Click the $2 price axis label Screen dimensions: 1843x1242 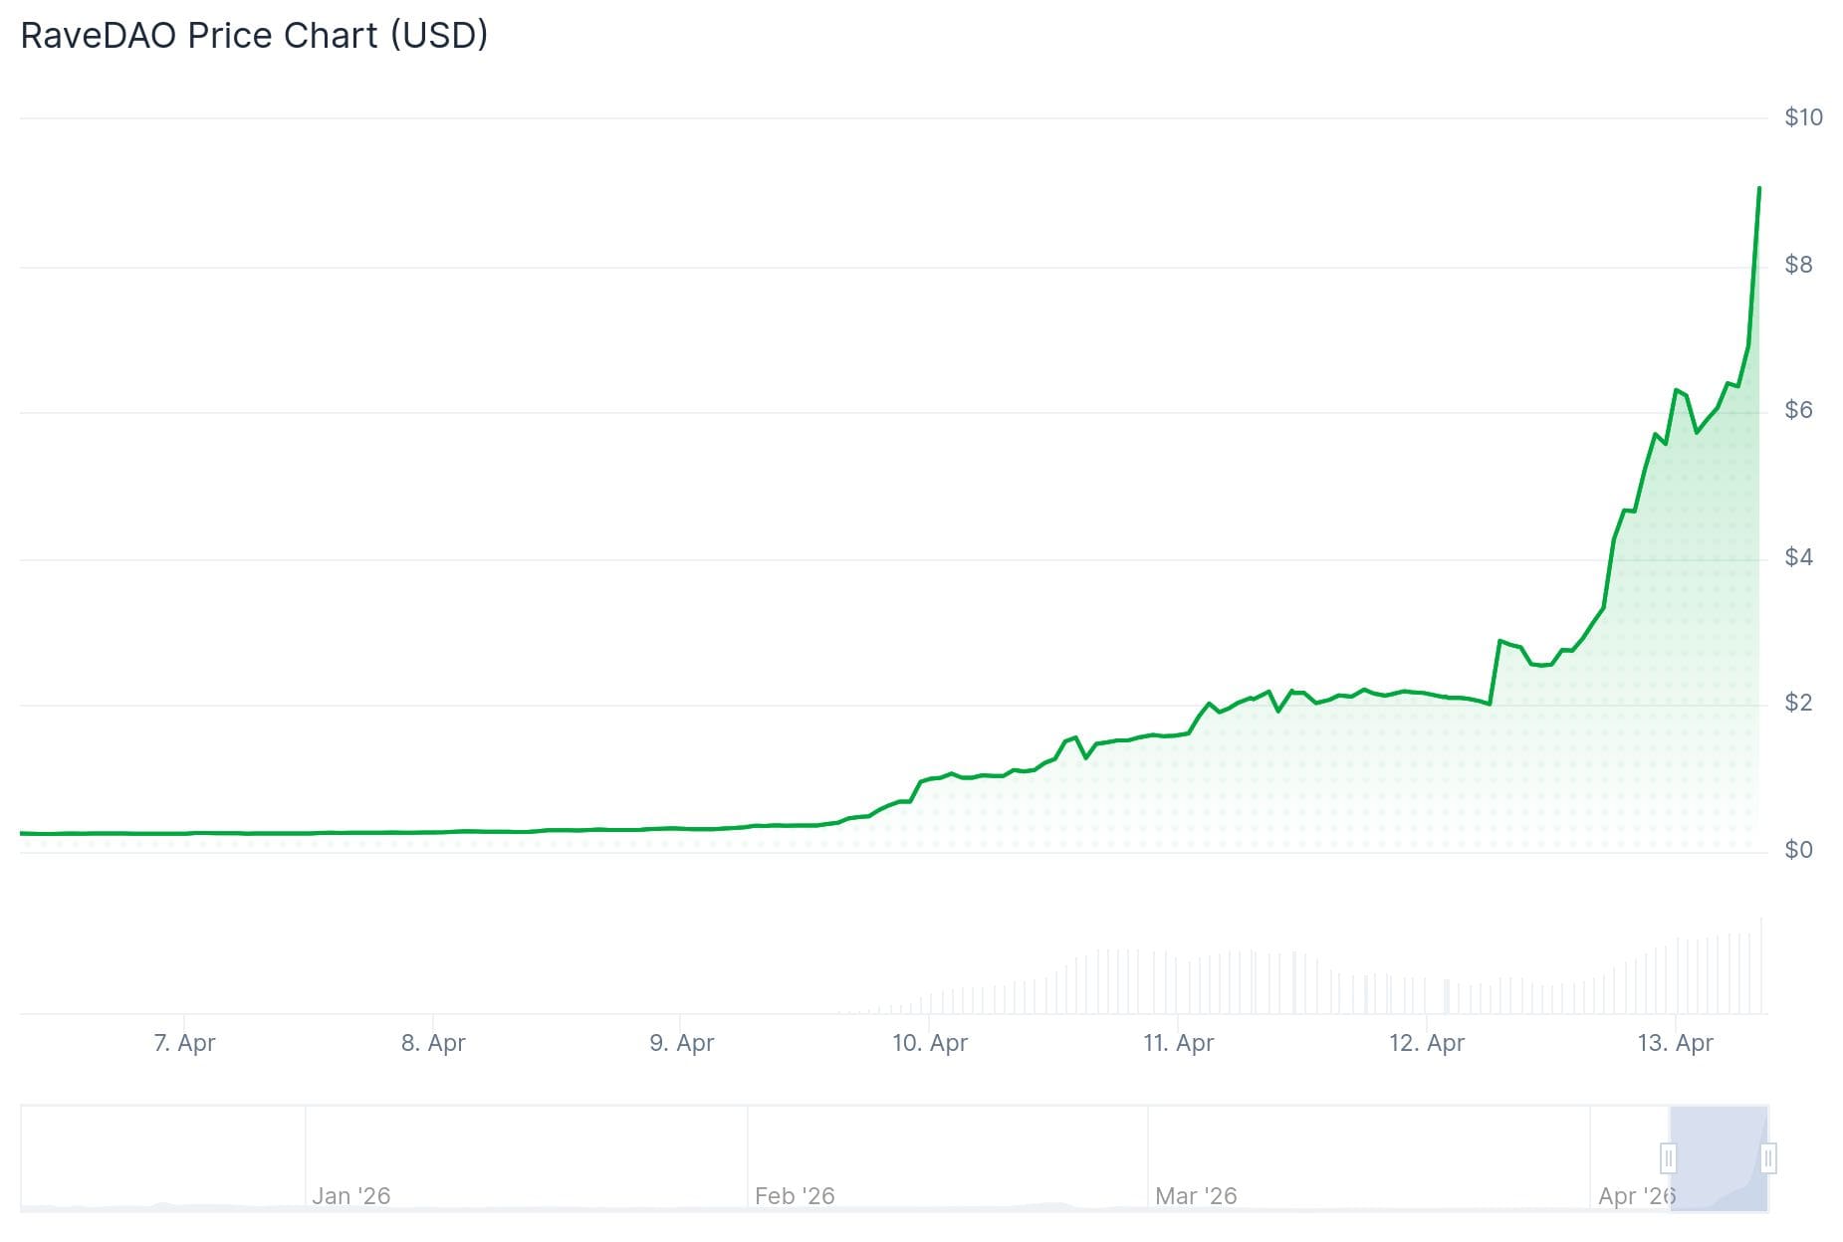(x=1797, y=703)
